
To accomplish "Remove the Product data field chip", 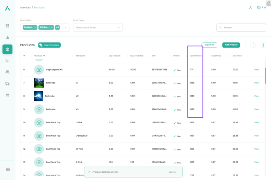I will coord(35,28).
